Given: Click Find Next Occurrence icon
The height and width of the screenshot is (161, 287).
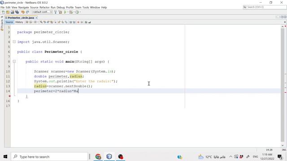Looking at the screenshot, I should click(48, 22).
